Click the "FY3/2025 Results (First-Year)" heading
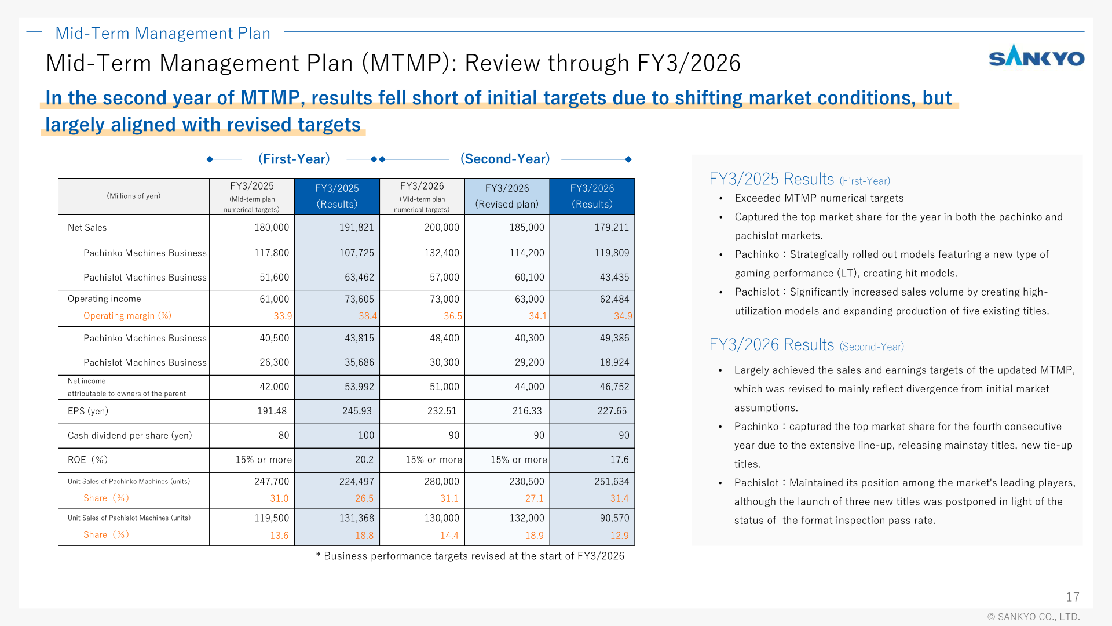 (x=800, y=180)
